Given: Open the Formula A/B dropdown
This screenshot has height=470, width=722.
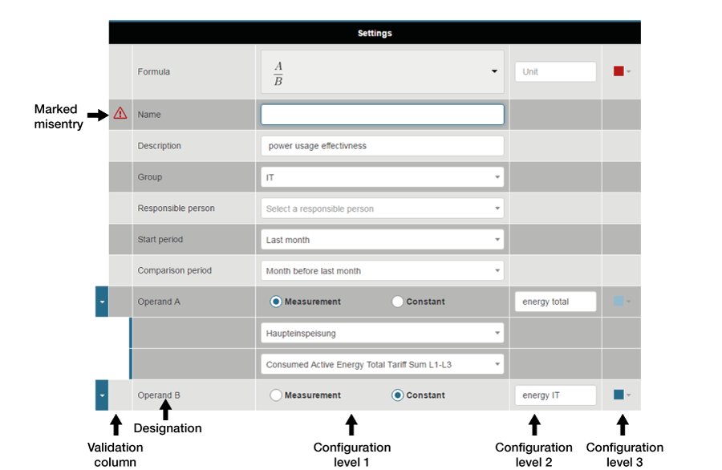Looking at the screenshot, I should pos(382,72).
